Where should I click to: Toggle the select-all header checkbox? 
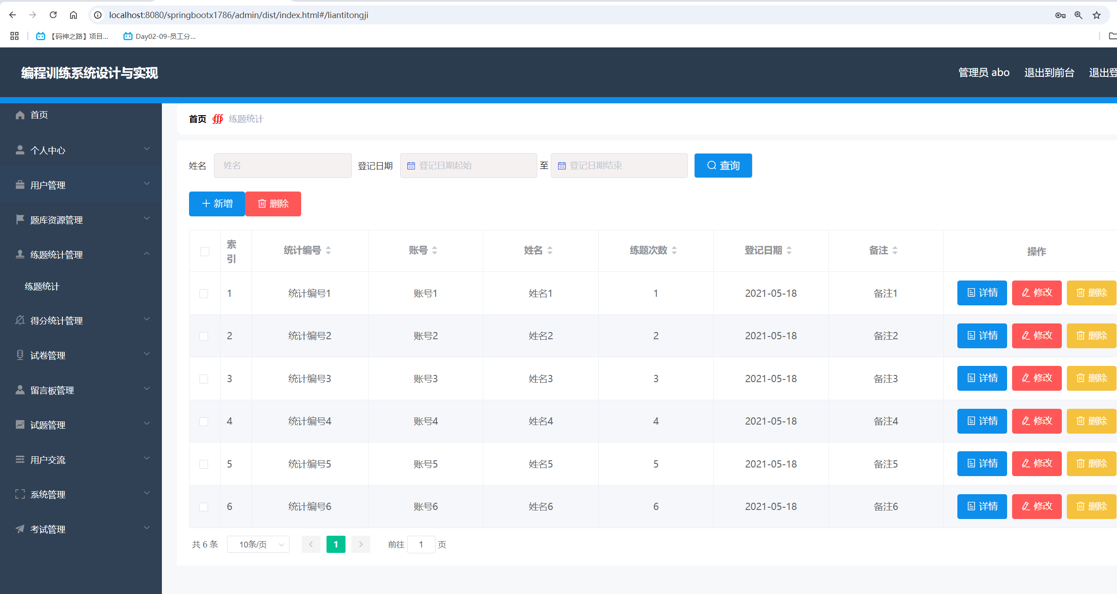[205, 252]
